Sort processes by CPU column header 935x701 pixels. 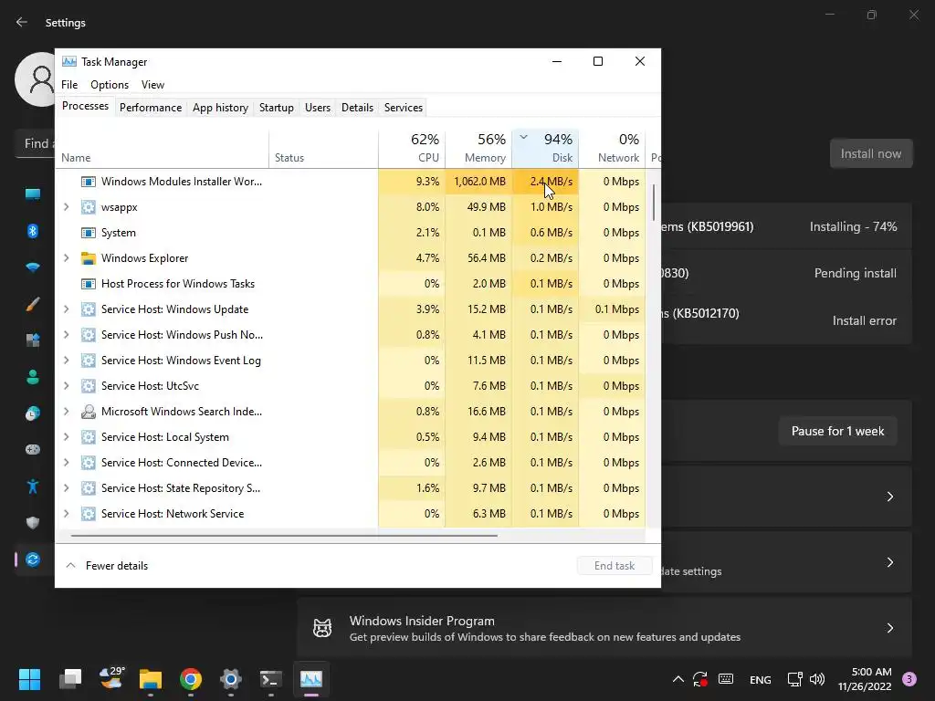click(412, 148)
